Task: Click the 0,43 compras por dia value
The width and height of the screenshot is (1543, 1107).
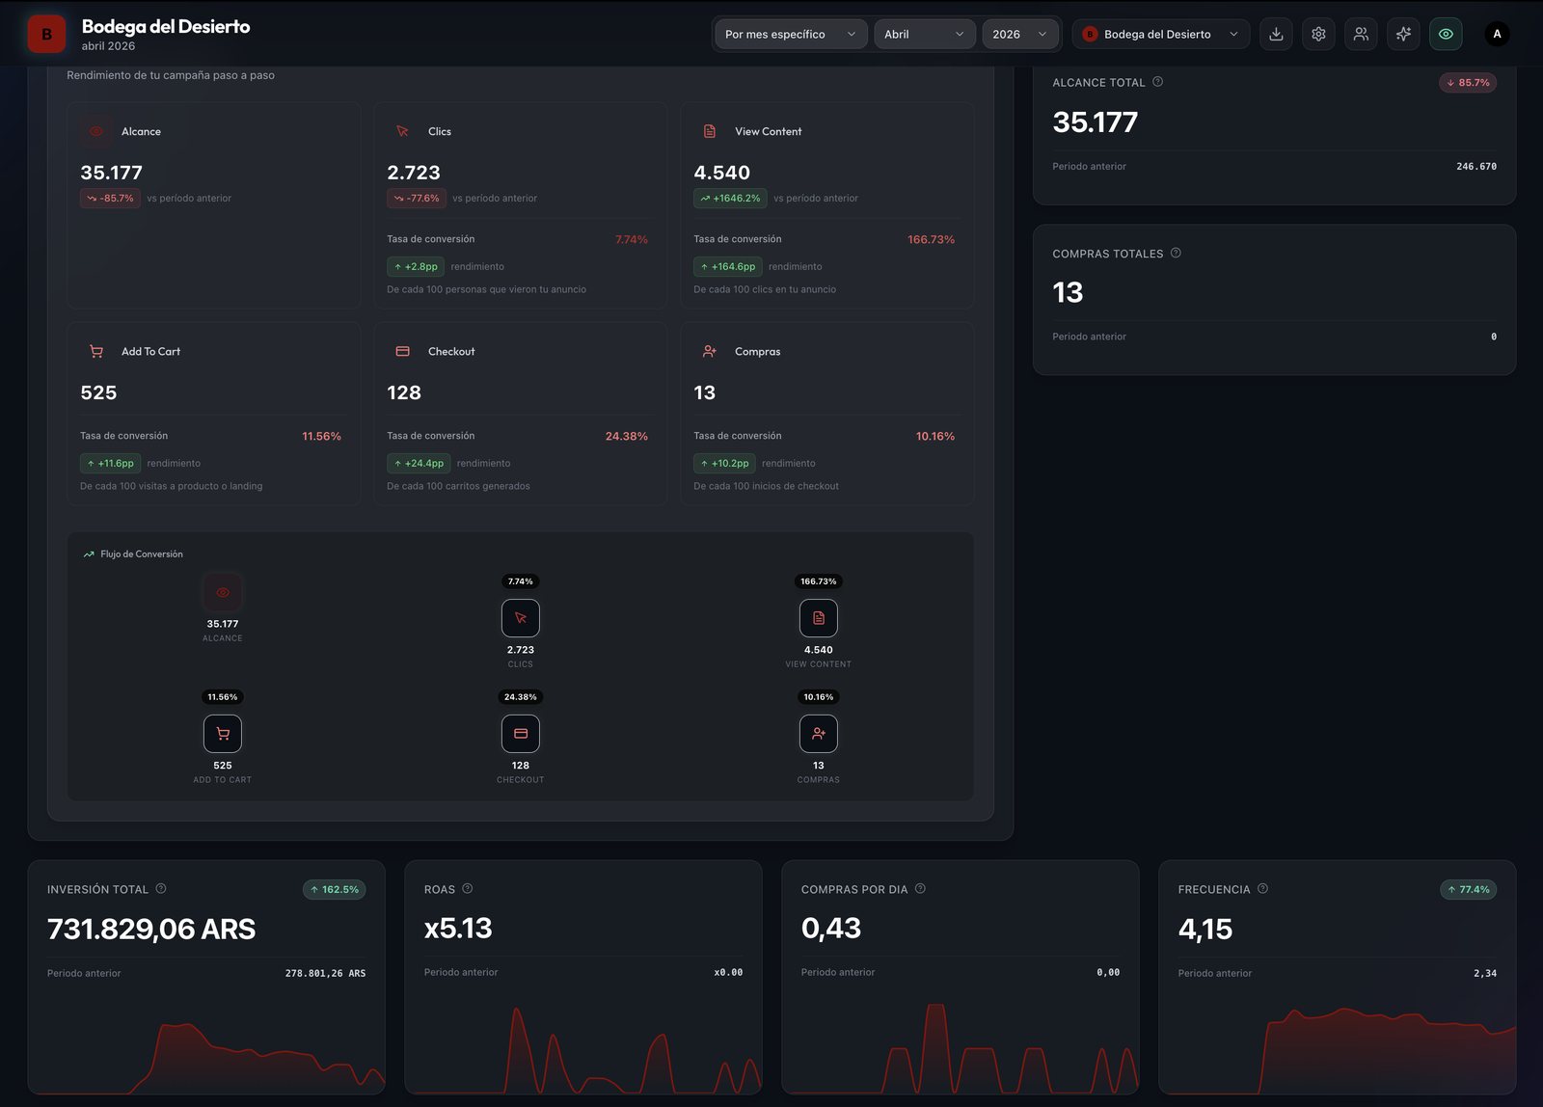Action: pos(831,929)
